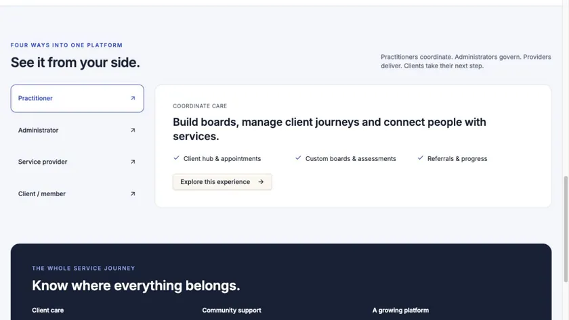Click the FOUR WAYS INTO ONE PLATFORM label
This screenshot has width=569, height=320.
click(66, 45)
